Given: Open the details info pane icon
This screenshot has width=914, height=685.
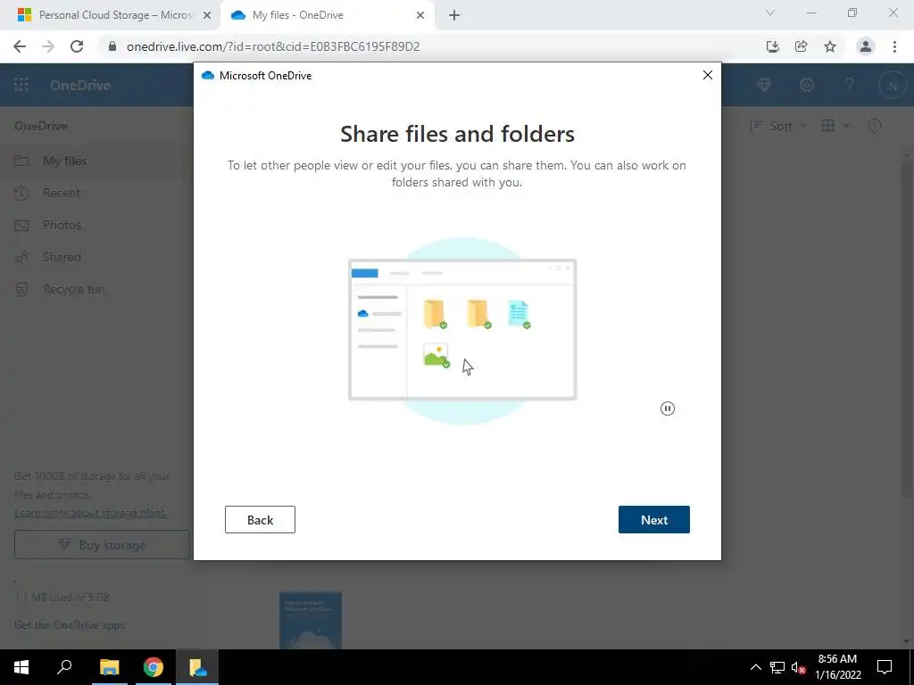Looking at the screenshot, I should 874,126.
